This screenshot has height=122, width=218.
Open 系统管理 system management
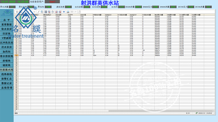coord(7,88)
